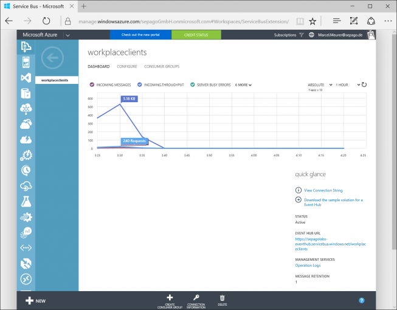This screenshot has height=310, width=397.
Task: Click the user avatar in portal header
Action: [371, 35]
